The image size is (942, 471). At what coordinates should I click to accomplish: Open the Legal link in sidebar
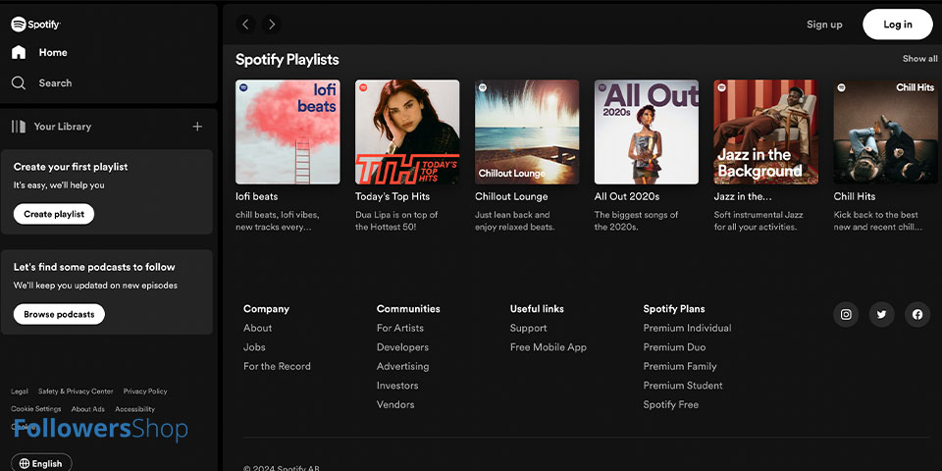pyautogui.click(x=20, y=392)
